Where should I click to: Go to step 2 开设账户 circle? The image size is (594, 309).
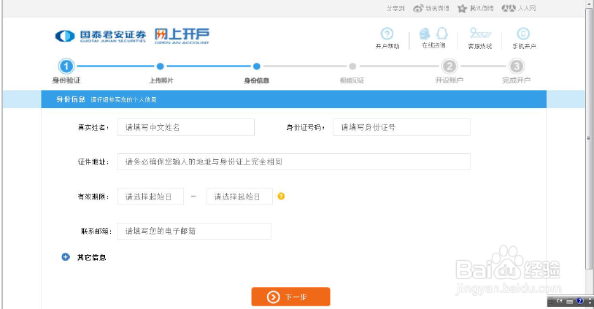tap(450, 66)
